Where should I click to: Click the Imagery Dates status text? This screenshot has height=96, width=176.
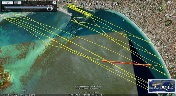point(18,95)
